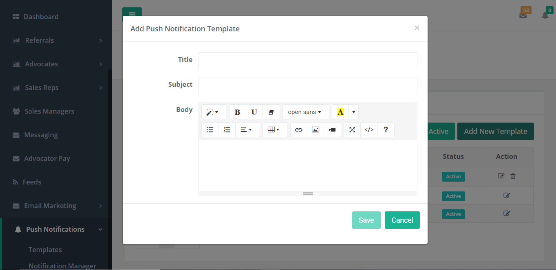Toggle unordered bullet list
The image size is (556, 270).
210,130
